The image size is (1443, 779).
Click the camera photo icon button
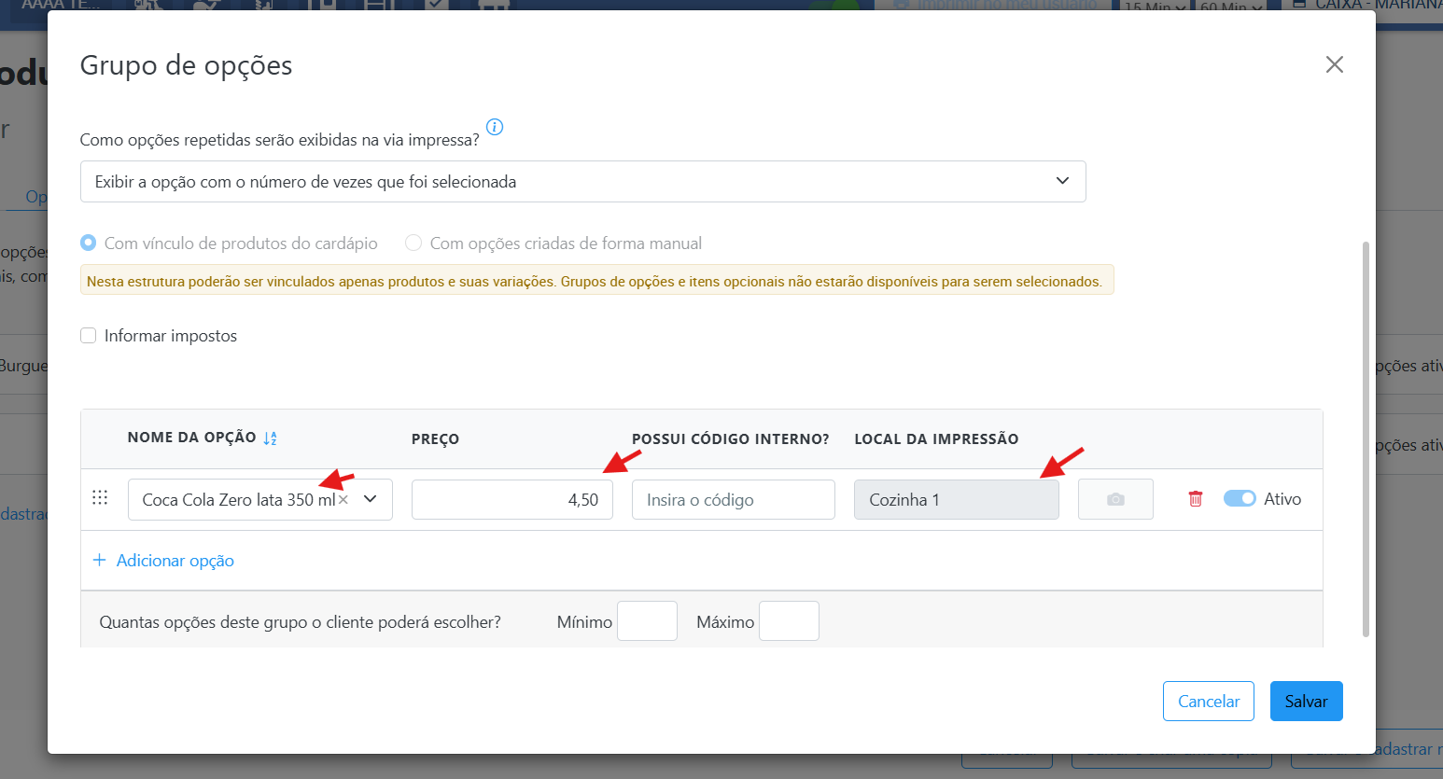pos(1115,499)
